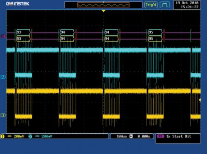Click the 0.000s horizontal delay readout
This screenshot has height=154, width=207.
click(144, 137)
